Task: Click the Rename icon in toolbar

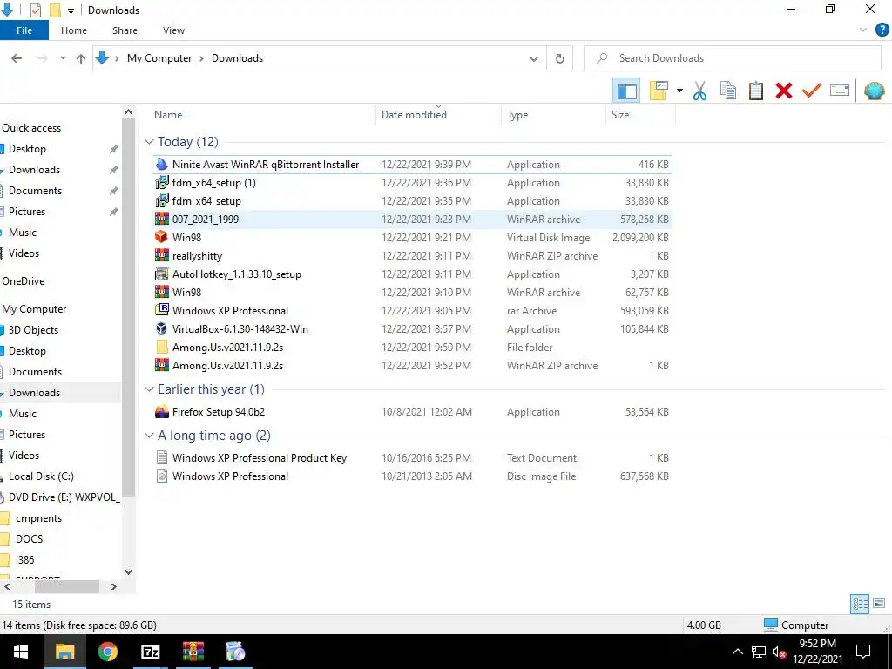Action: 839,91
